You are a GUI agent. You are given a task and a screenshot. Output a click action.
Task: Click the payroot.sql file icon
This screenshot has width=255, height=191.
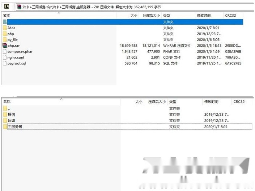click(x=5, y=63)
